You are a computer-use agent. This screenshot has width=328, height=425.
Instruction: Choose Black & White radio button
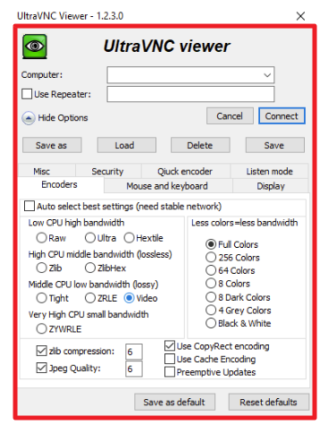click(211, 323)
